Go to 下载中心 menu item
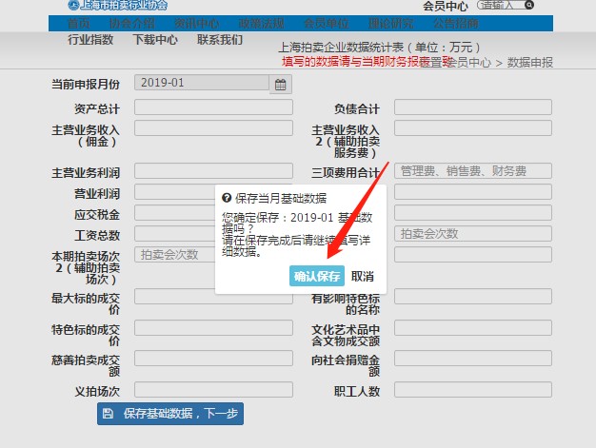This screenshot has height=448, width=596. 155,40
